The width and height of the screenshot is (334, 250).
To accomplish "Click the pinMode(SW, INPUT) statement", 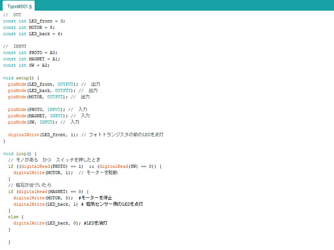I will tap(33, 122).
